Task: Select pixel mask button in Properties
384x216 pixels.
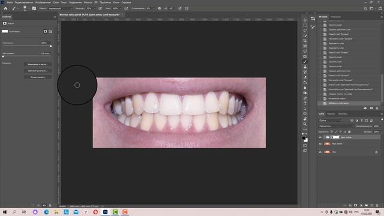Action: point(46,31)
